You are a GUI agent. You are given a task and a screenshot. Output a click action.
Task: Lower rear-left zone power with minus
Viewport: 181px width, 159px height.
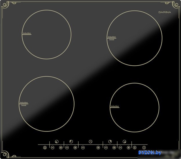click(67, 147)
